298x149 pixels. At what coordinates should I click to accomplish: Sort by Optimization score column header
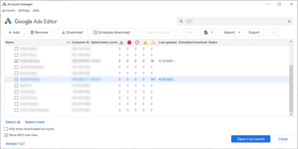pyautogui.click(x=104, y=42)
